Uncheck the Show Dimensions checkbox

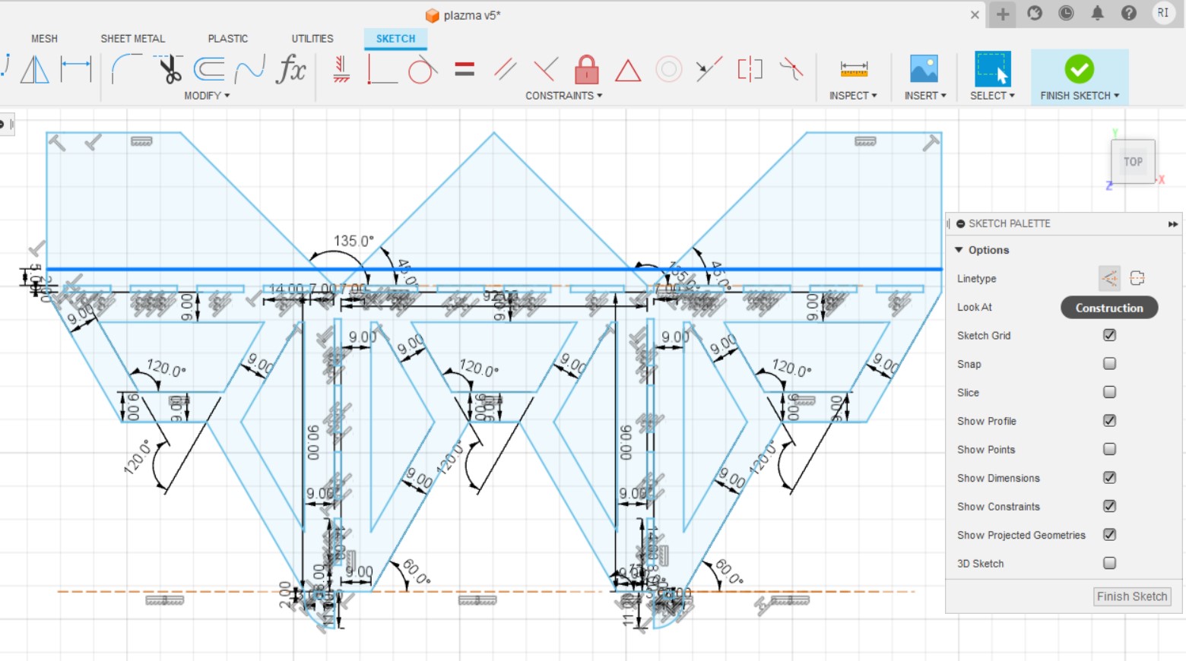point(1109,477)
